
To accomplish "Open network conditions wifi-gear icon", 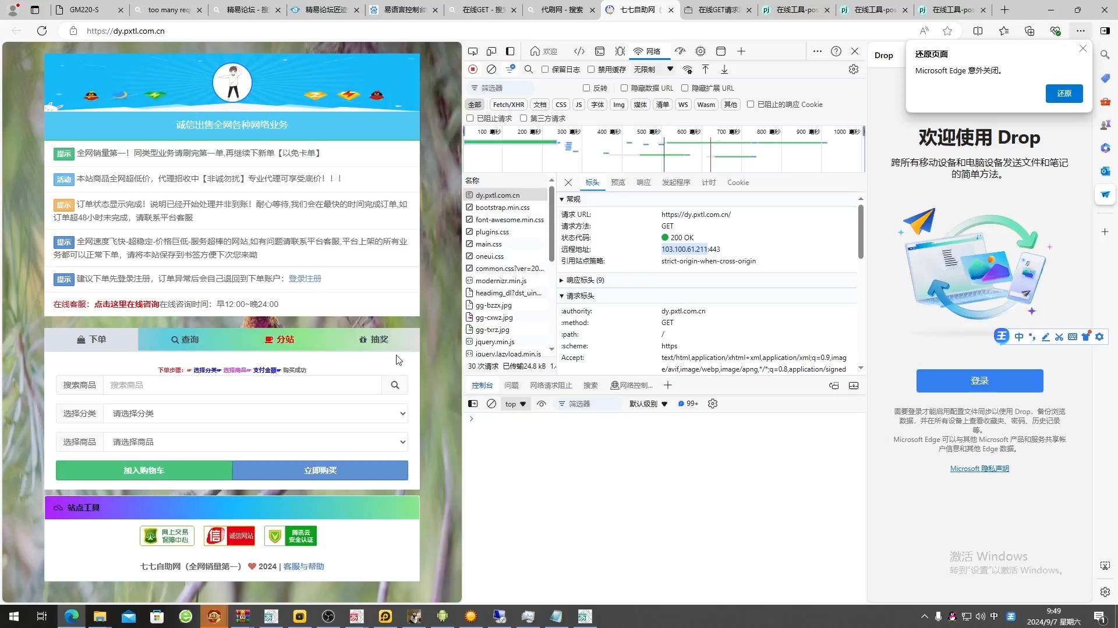I will (688, 69).
